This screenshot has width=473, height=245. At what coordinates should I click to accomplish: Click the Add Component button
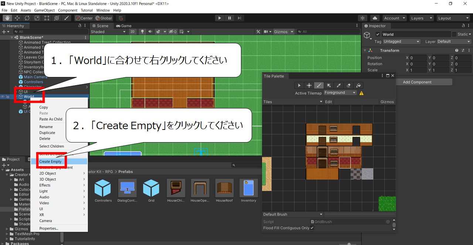[417, 82]
